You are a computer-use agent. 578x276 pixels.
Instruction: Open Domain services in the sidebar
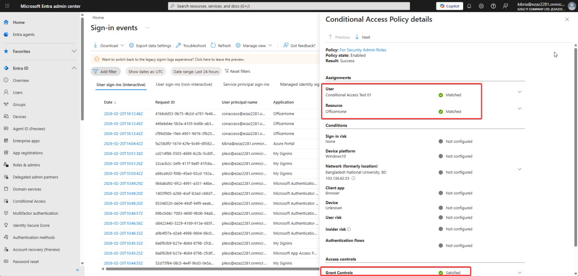coord(27,189)
